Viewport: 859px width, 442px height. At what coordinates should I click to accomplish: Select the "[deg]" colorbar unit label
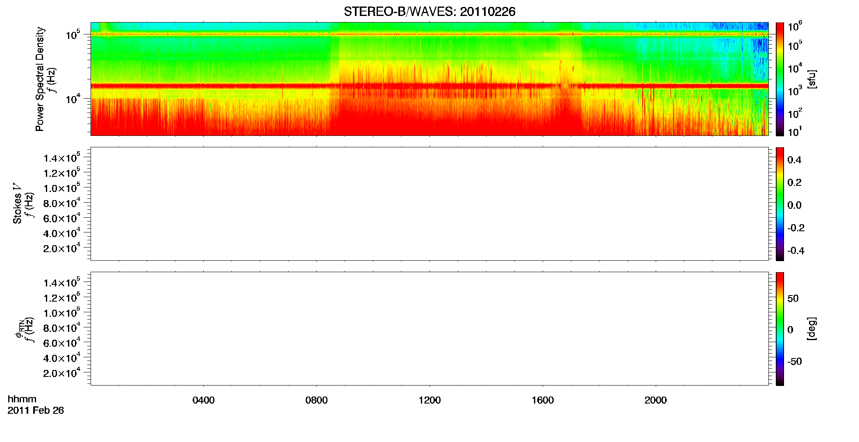(811, 329)
